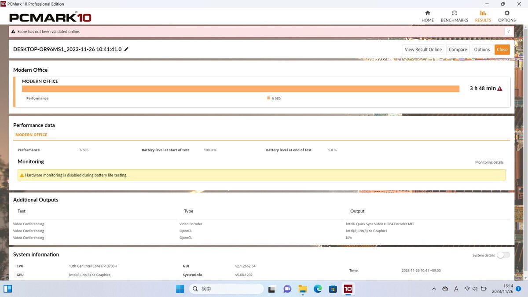Open File Explorer from the taskbar
The width and height of the screenshot is (528, 297).
303,289
